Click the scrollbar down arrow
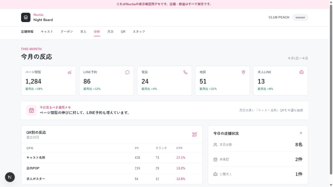Screen dimensions: 333x187 coord(331,185)
